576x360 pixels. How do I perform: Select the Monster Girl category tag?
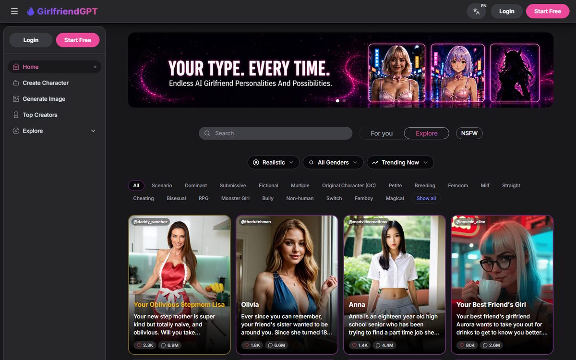[x=235, y=198]
